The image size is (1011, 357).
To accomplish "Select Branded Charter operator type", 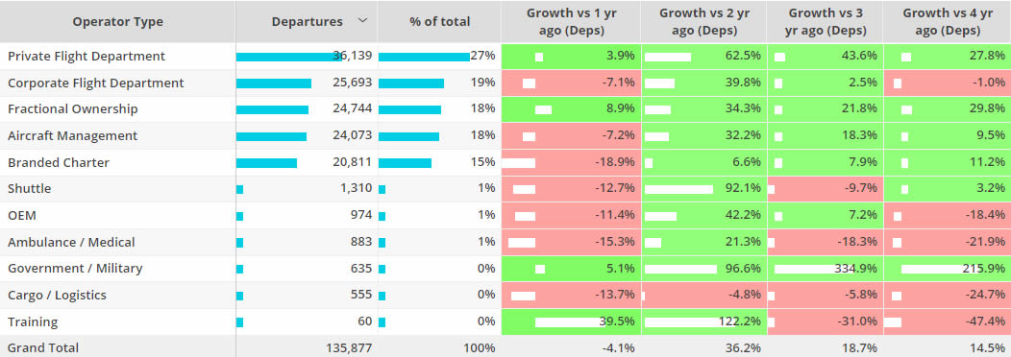I will (x=59, y=162).
